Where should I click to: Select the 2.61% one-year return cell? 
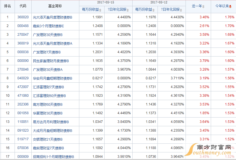pos(204,26)
